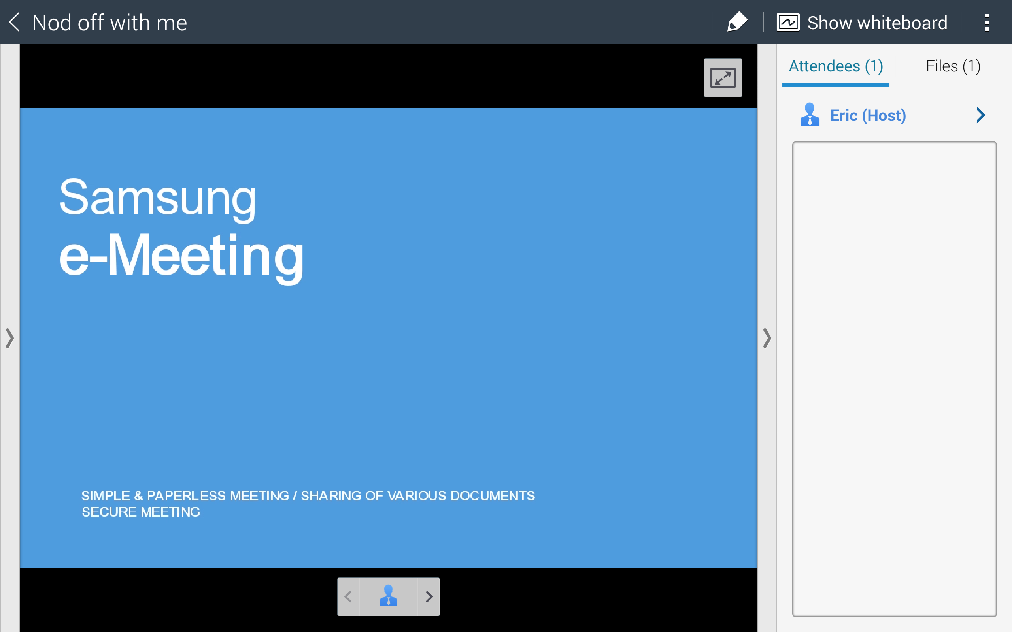Screen dimensions: 1012x632
Task: Expand the slide to full screen
Action: coord(723,78)
